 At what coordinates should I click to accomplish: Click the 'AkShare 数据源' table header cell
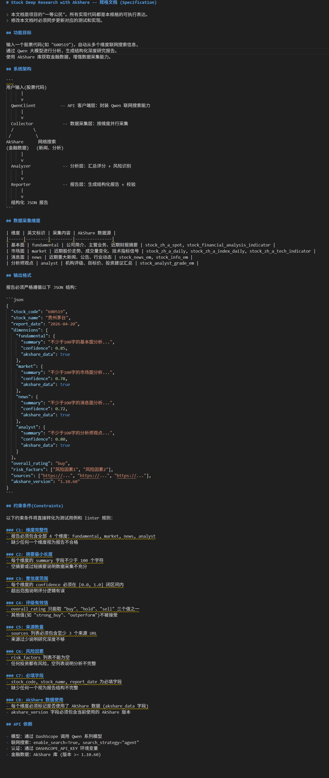94,233
